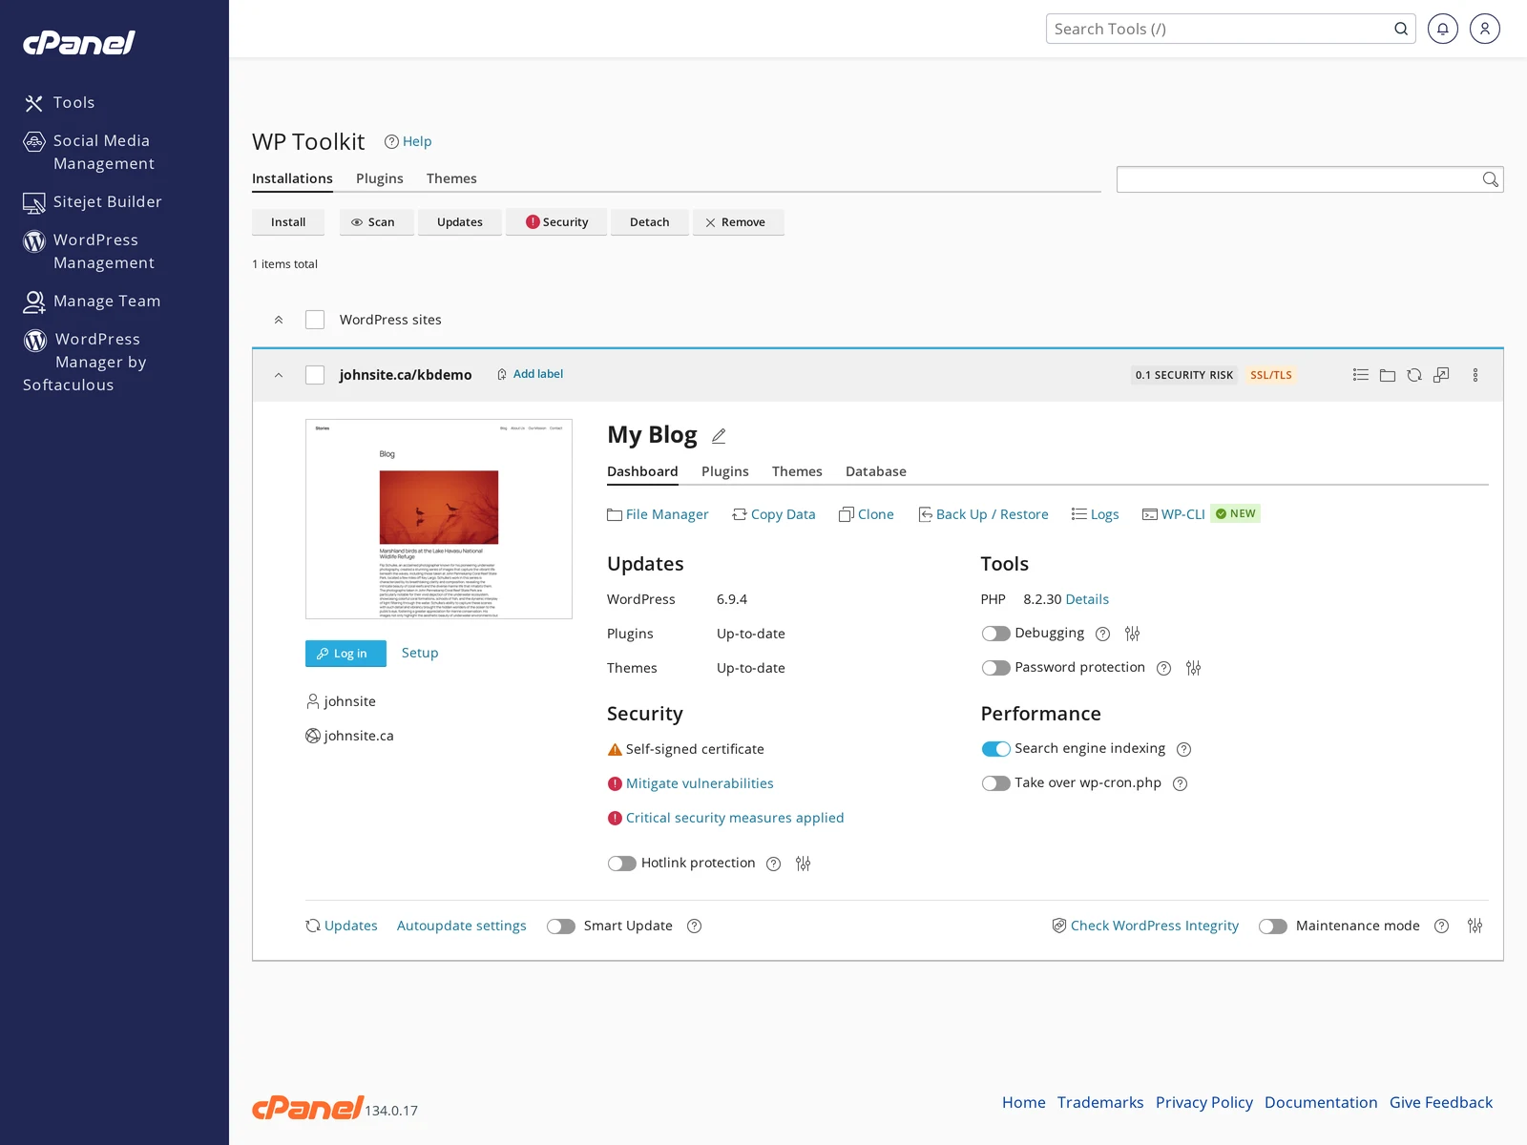Open Debugging settings sliders icon
This screenshot has height=1145, width=1527.
coord(1133,634)
